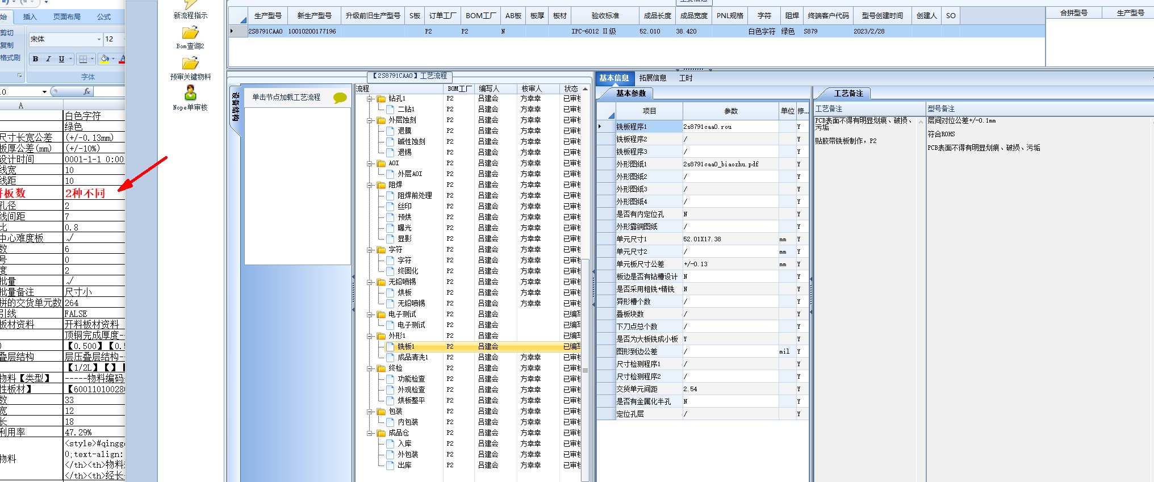The image size is (1154, 482).
Task: Click the 外层AOI document icon
Action: (391, 174)
